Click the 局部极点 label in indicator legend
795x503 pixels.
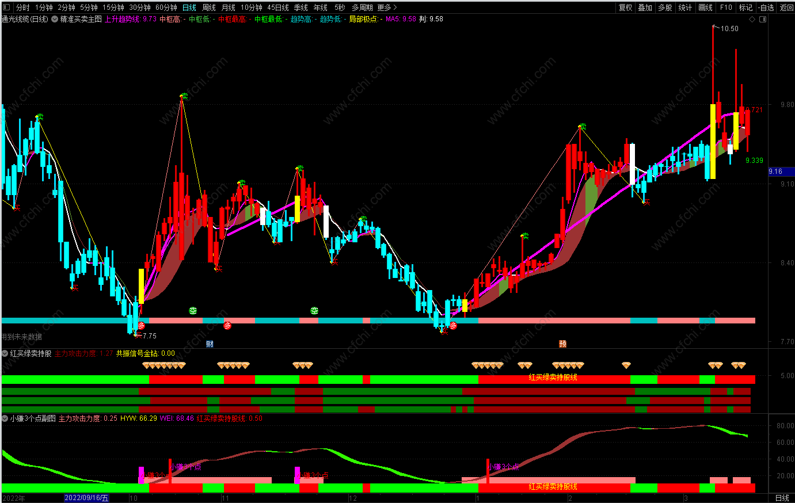[366, 19]
